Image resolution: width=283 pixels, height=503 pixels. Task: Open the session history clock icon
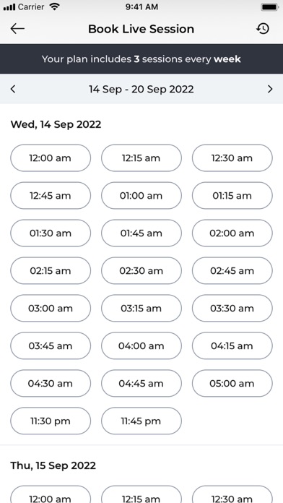[x=263, y=29]
